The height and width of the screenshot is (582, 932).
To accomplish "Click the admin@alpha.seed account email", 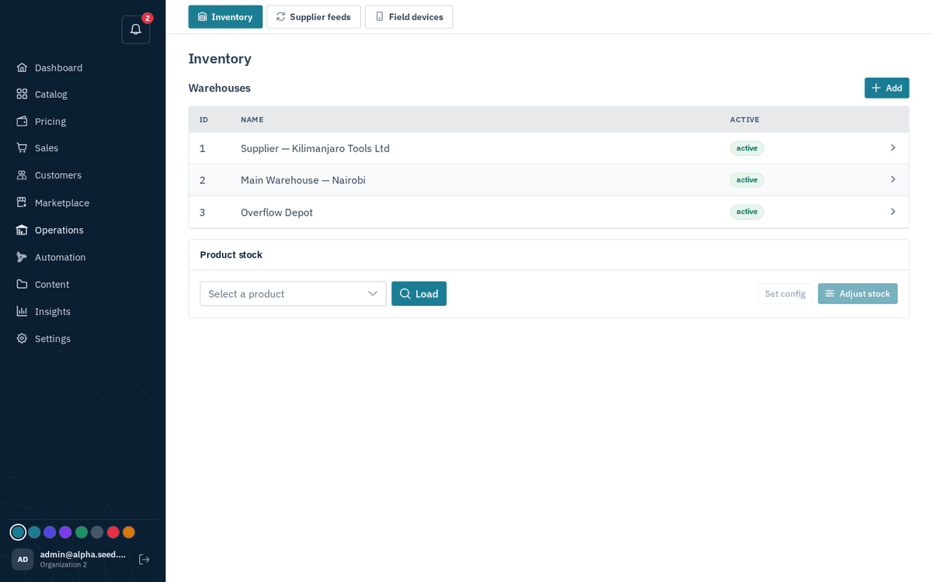I will point(83,555).
